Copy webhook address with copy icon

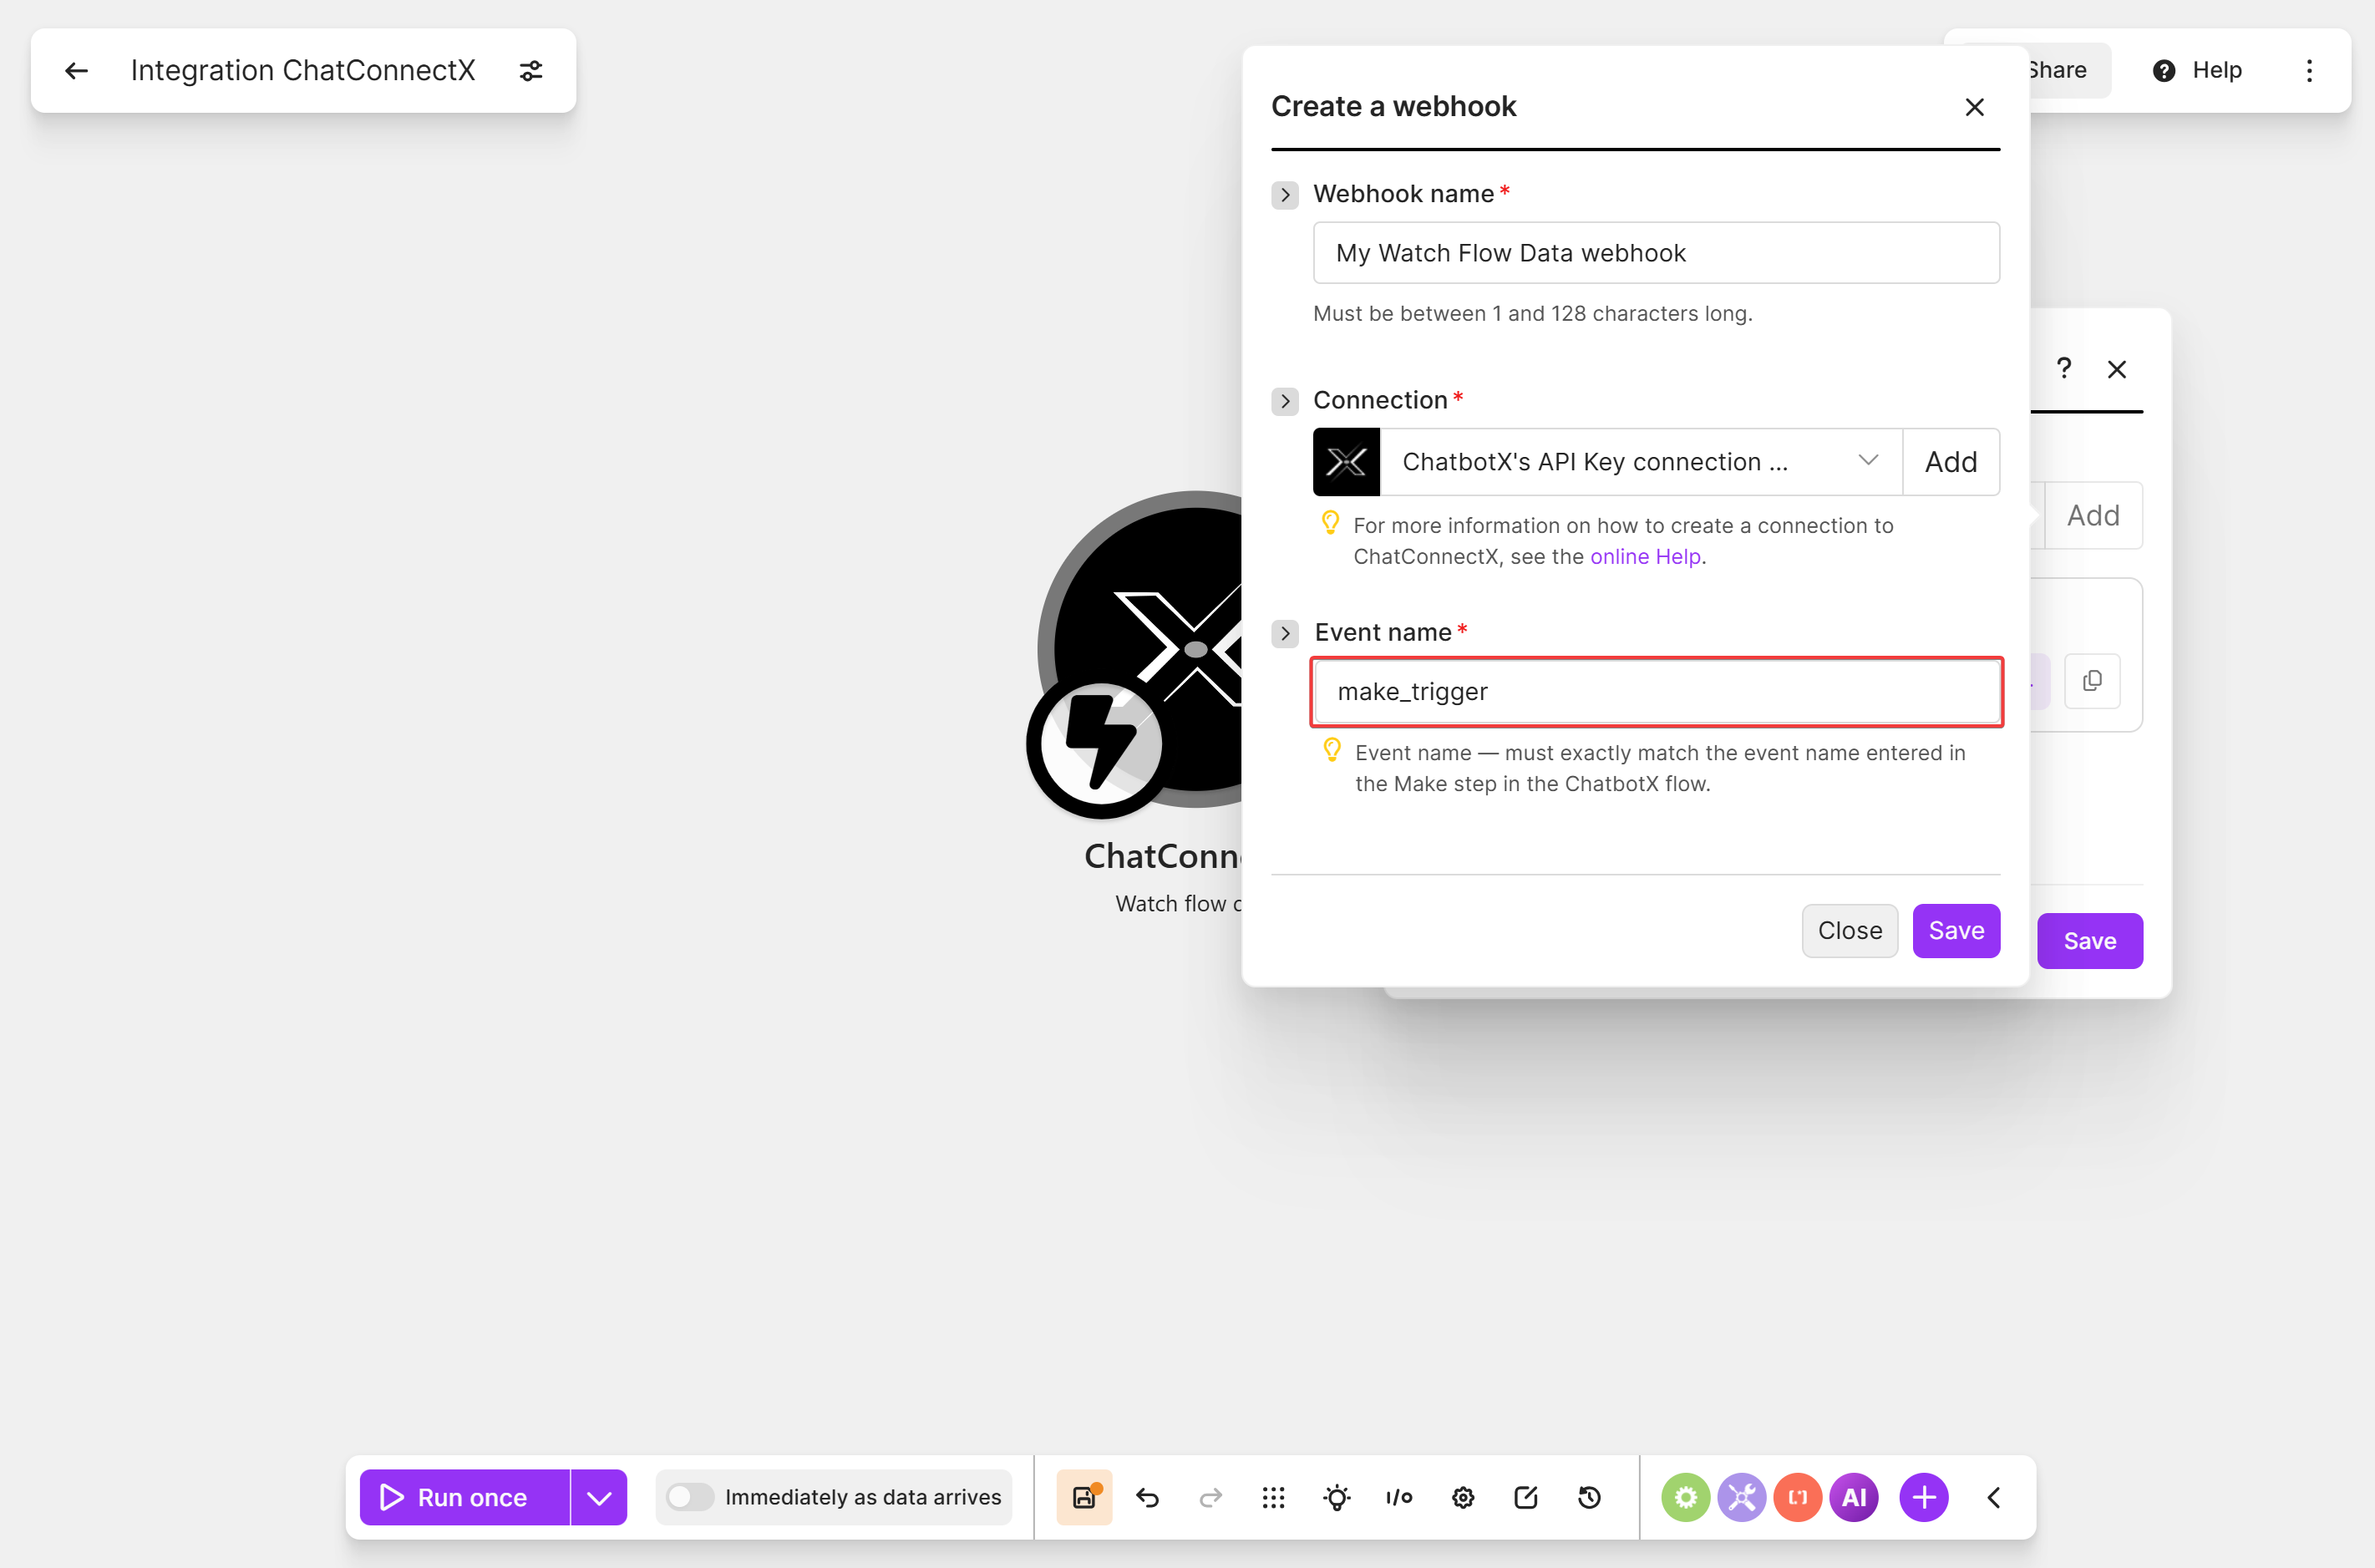point(2092,681)
